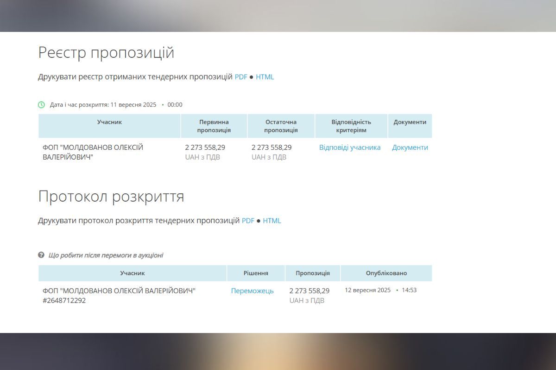Click the question mark help icon

(41, 255)
